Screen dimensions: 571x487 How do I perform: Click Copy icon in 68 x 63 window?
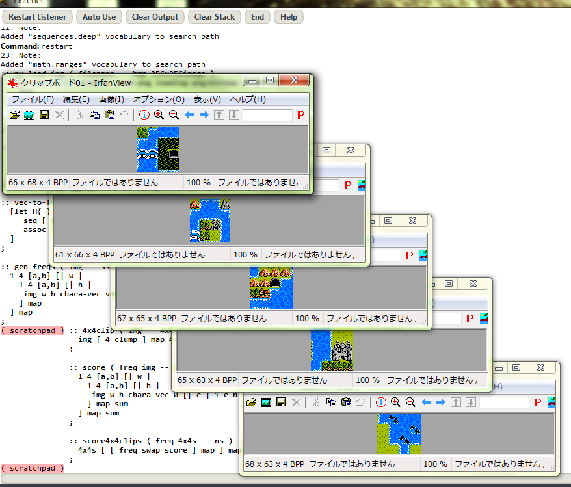[x=331, y=402]
